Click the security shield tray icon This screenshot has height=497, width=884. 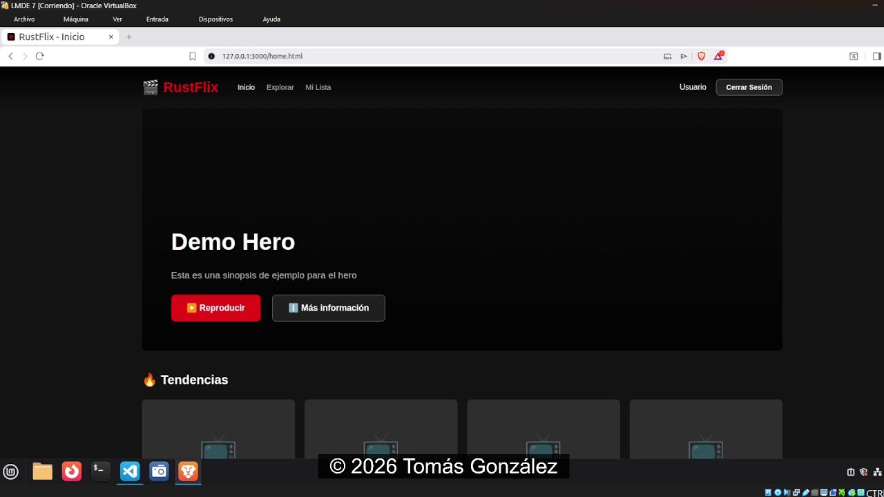point(863,472)
